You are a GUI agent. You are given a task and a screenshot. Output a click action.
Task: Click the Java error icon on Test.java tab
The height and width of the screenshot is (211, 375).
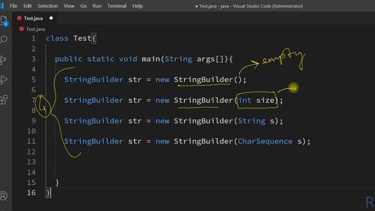tap(19, 18)
